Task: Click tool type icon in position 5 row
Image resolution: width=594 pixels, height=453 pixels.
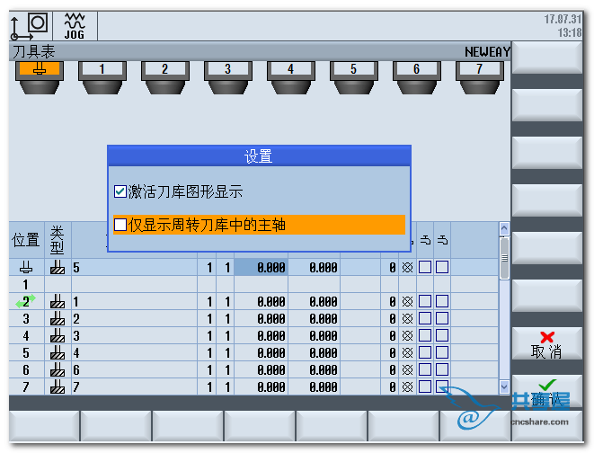Action: pos(58,352)
